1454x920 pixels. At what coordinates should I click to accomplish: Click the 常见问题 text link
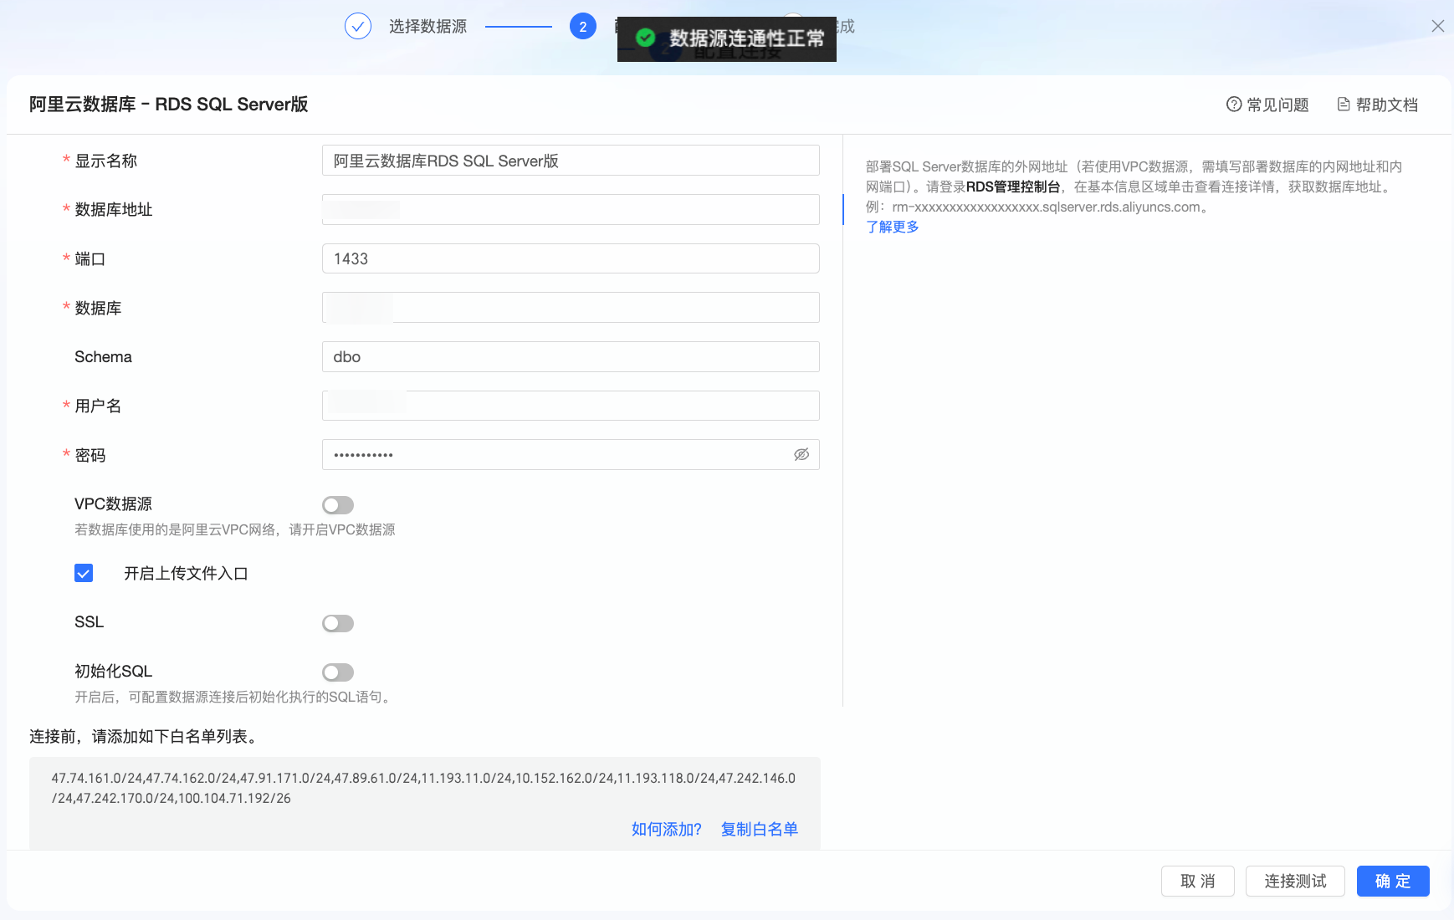tap(1277, 105)
